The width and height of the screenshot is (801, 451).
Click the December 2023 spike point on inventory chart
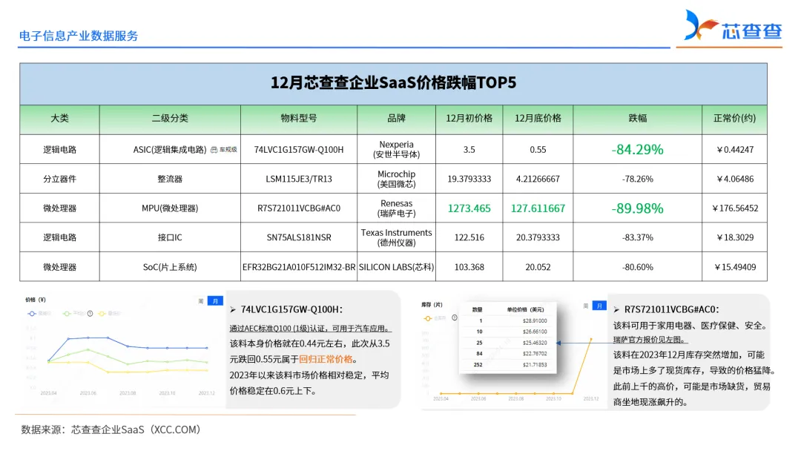tap(591, 339)
